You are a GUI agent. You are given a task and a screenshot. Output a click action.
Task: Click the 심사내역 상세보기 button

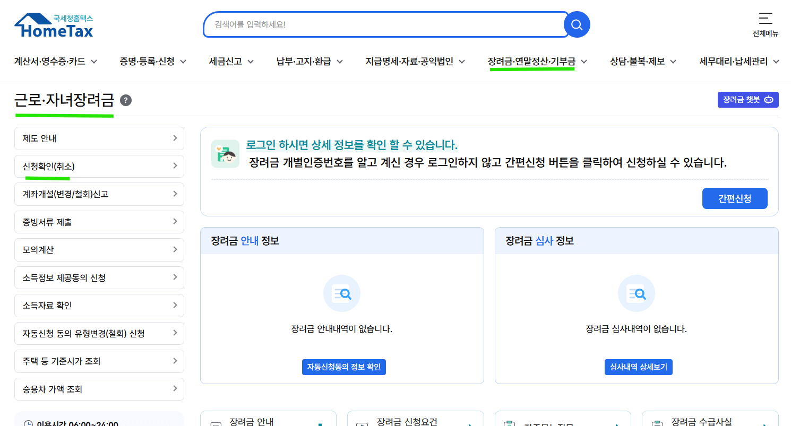pos(638,367)
